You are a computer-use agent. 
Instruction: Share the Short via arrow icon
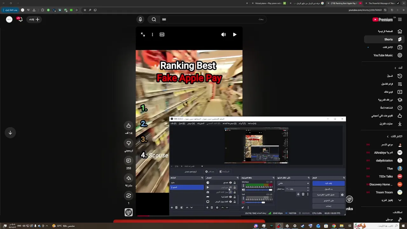pos(128,178)
